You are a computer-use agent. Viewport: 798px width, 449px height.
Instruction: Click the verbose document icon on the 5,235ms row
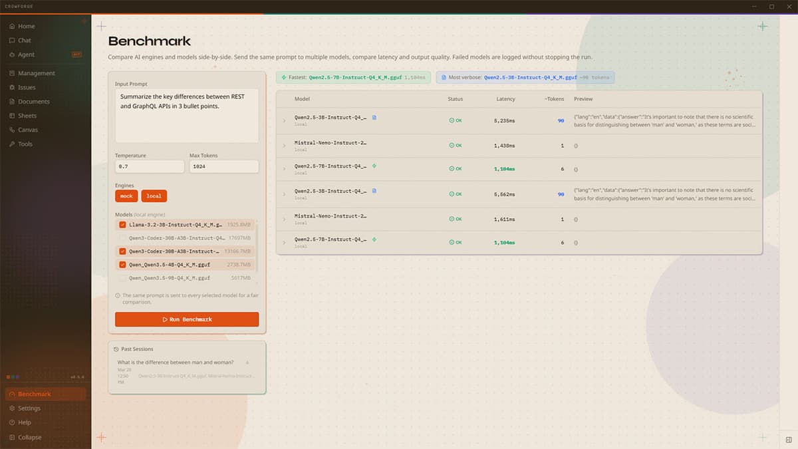pyautogui.click(x=374, y=117)
